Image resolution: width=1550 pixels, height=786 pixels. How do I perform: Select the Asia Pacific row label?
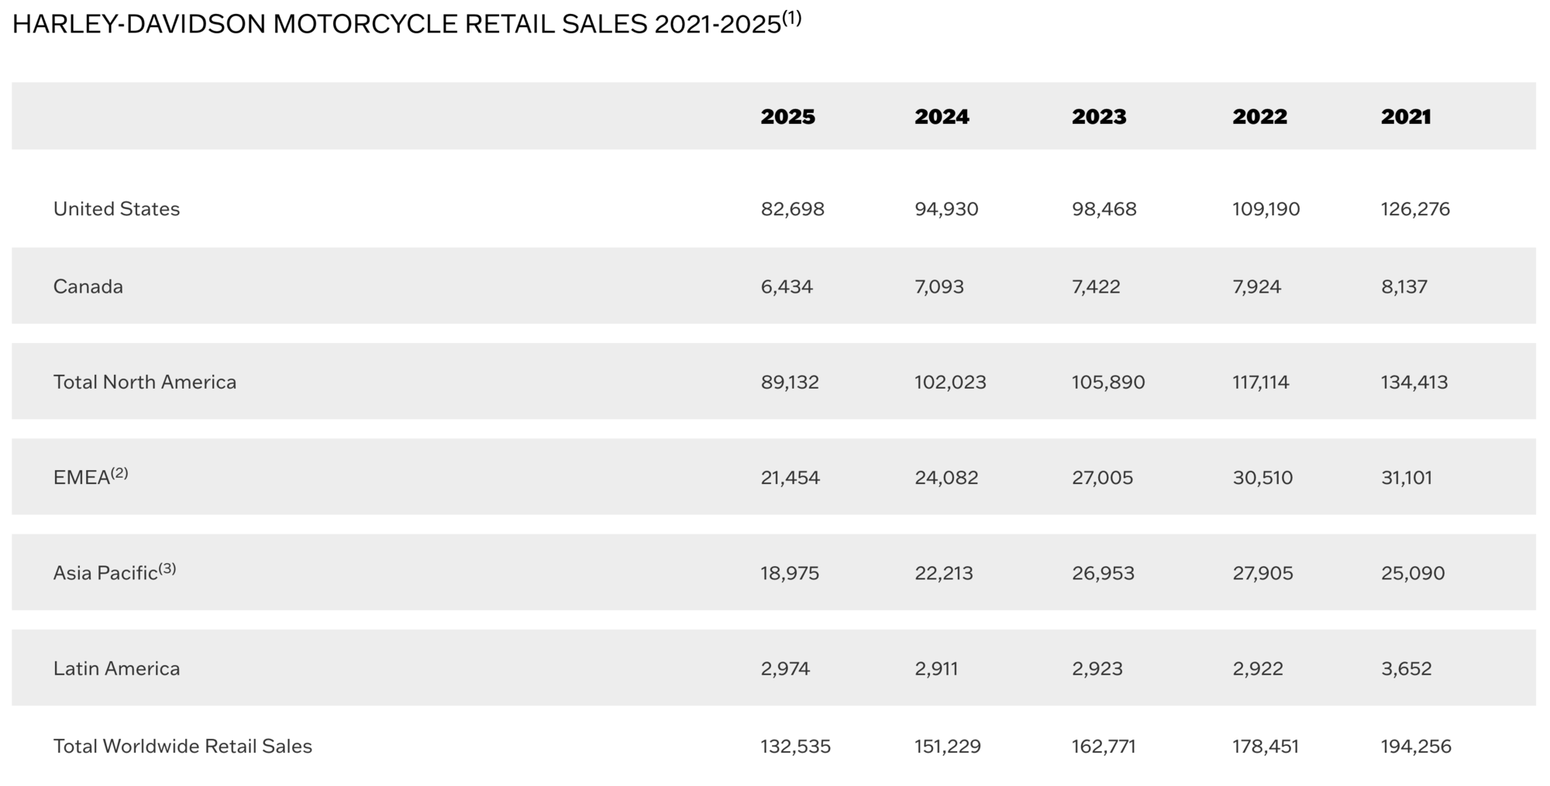tap(105, 573)
